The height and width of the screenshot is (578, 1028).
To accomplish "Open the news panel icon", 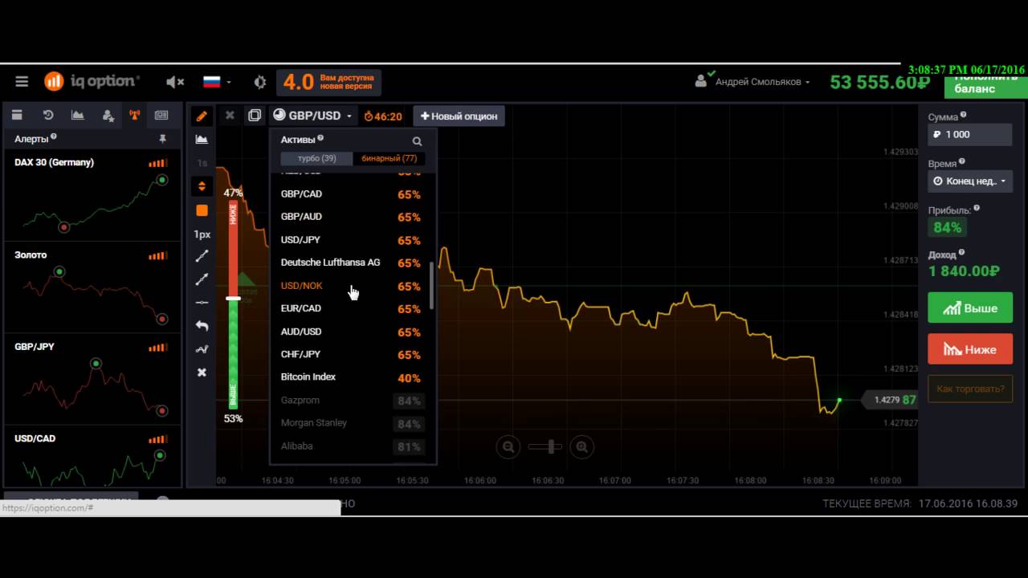I will [x=161, y=116].
